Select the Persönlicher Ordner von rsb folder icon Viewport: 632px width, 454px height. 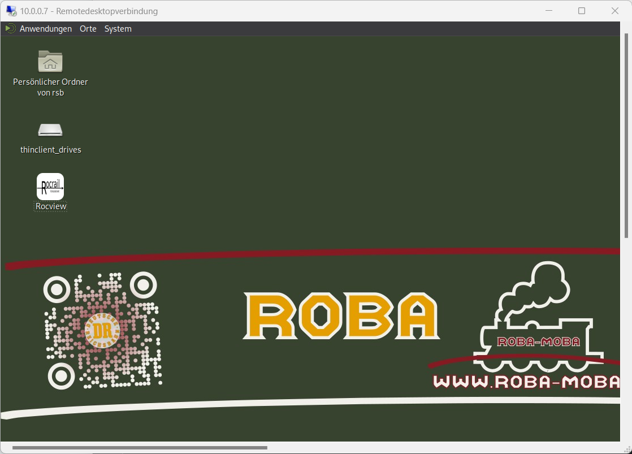pos(50,61)
